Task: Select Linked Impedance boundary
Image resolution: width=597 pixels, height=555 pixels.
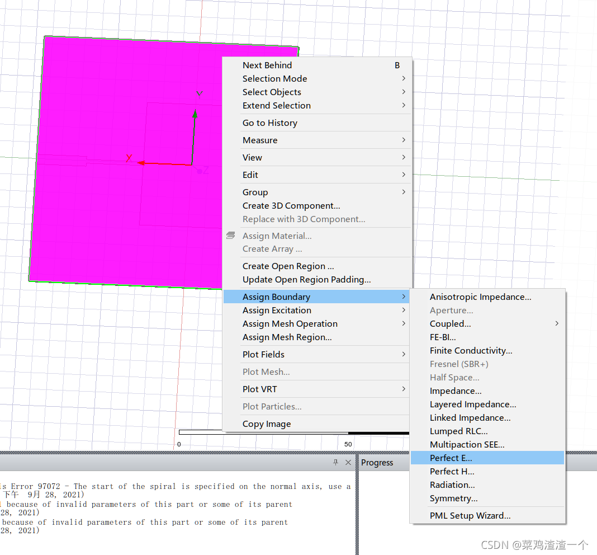Action: coord(487,418)
